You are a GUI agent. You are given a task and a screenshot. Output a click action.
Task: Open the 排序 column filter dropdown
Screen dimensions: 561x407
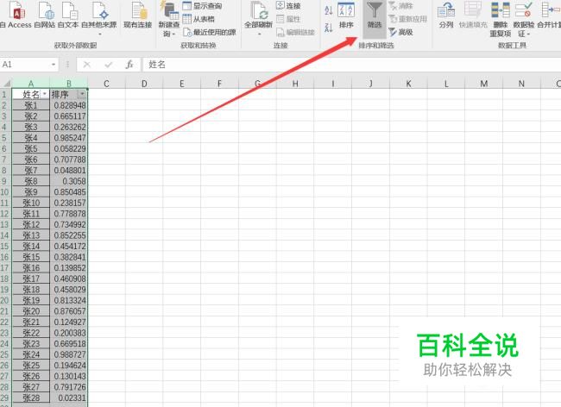point(82,94)
